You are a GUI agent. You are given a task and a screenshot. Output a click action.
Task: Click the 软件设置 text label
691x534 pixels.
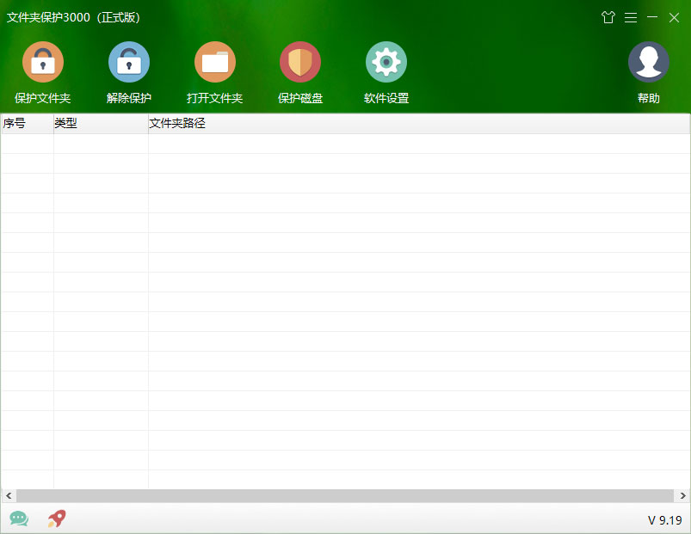(386, 98)
